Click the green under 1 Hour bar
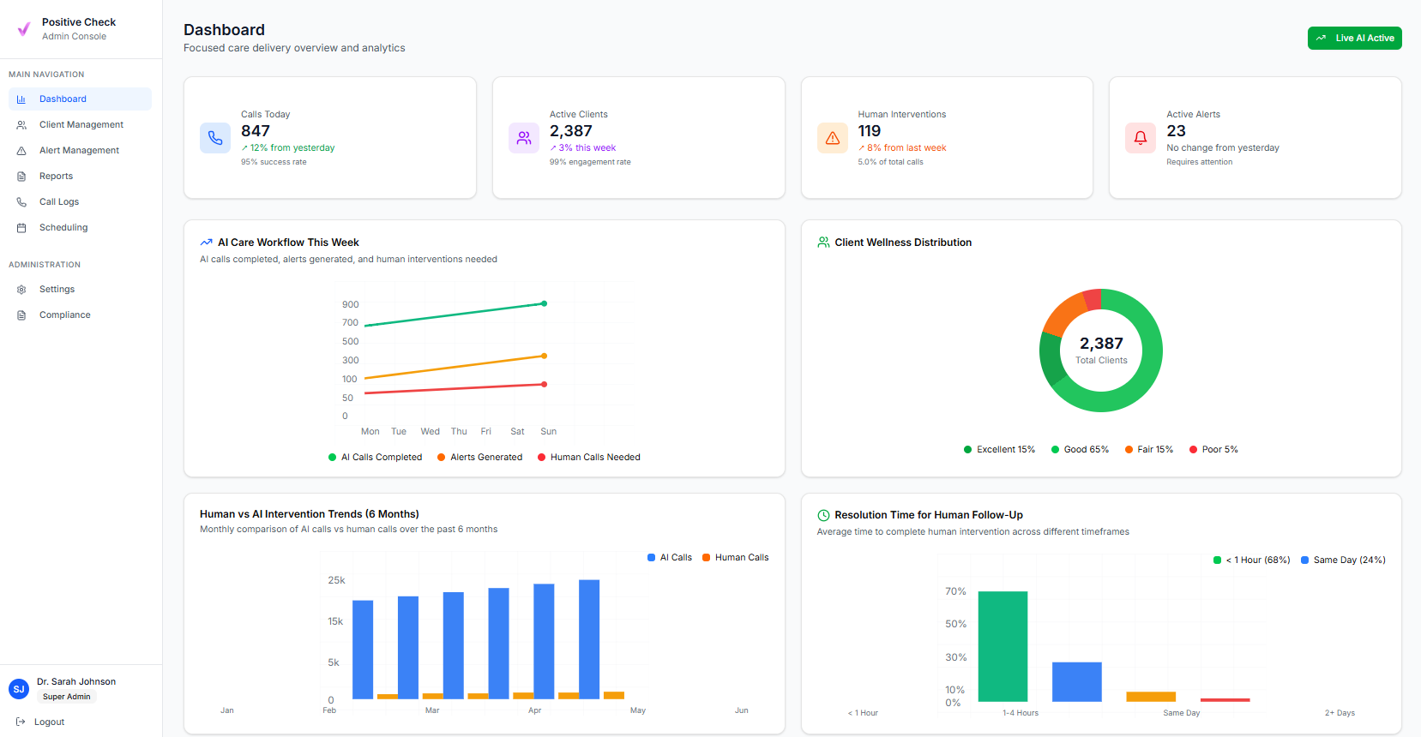1421x737 pixels. click(x=1003, y=646)
